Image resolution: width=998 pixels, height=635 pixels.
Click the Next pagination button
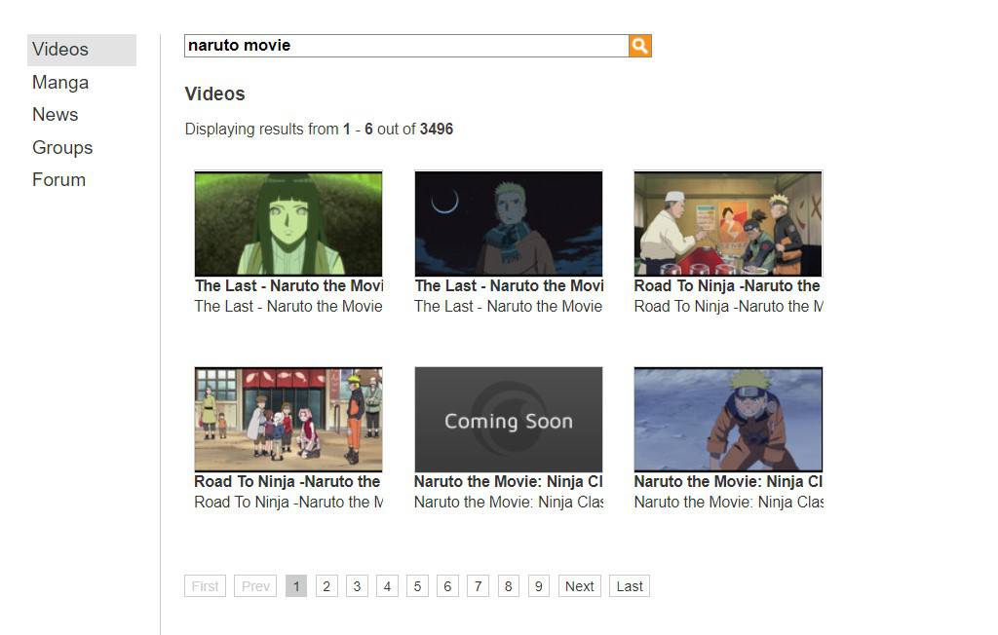click(579, 586)
